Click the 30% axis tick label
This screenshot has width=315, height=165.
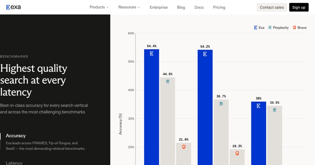coord(131,119)
